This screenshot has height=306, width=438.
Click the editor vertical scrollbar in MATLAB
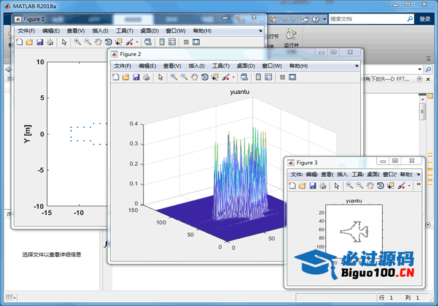click(422, 111)
